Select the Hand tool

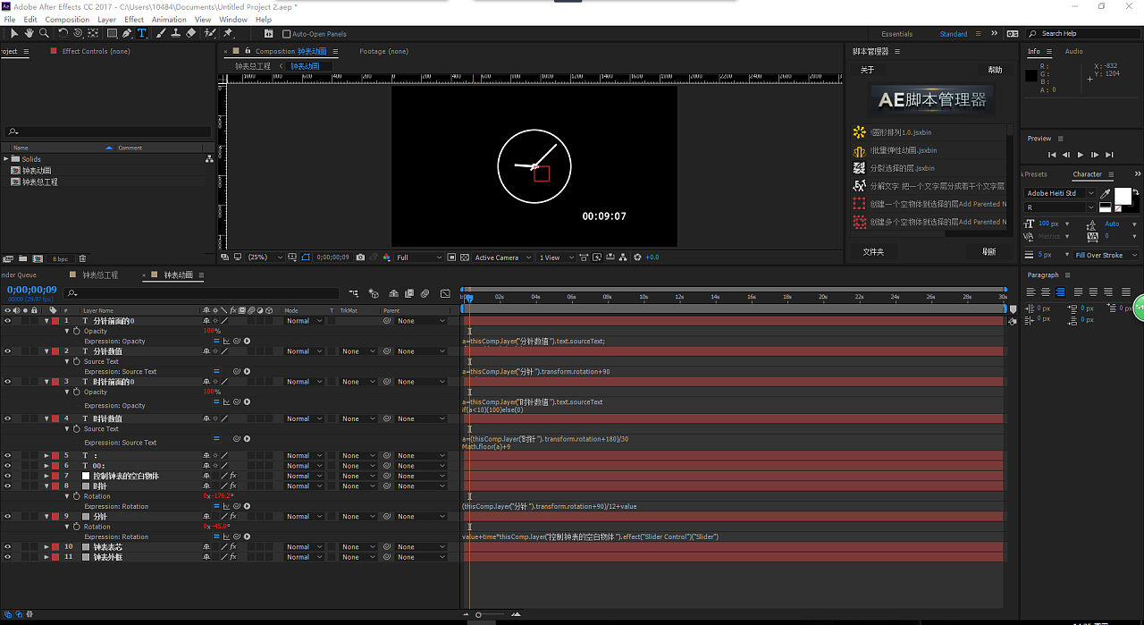(x=29, y=33)
